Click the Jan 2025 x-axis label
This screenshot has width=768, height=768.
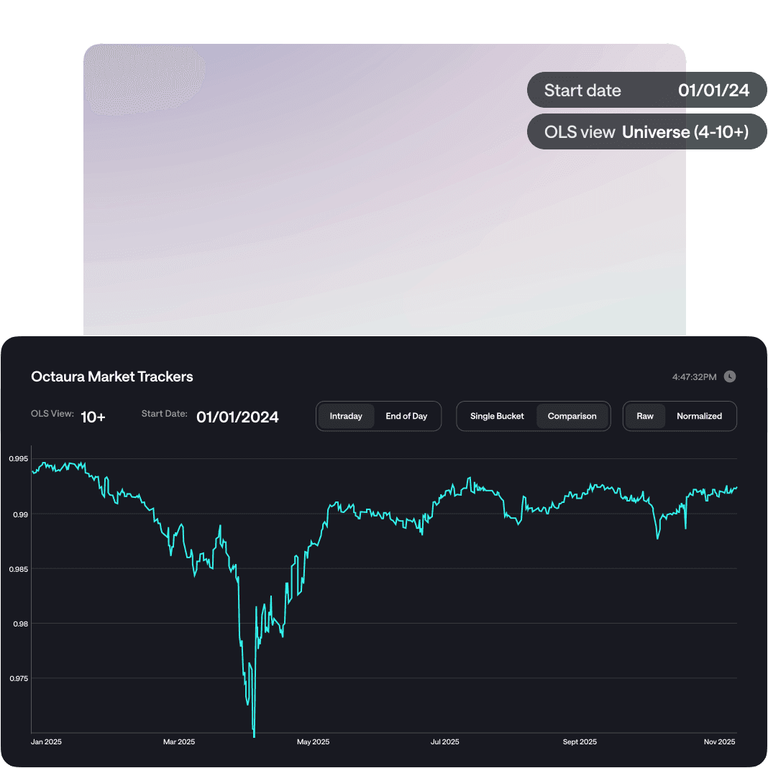click(47, 742)
